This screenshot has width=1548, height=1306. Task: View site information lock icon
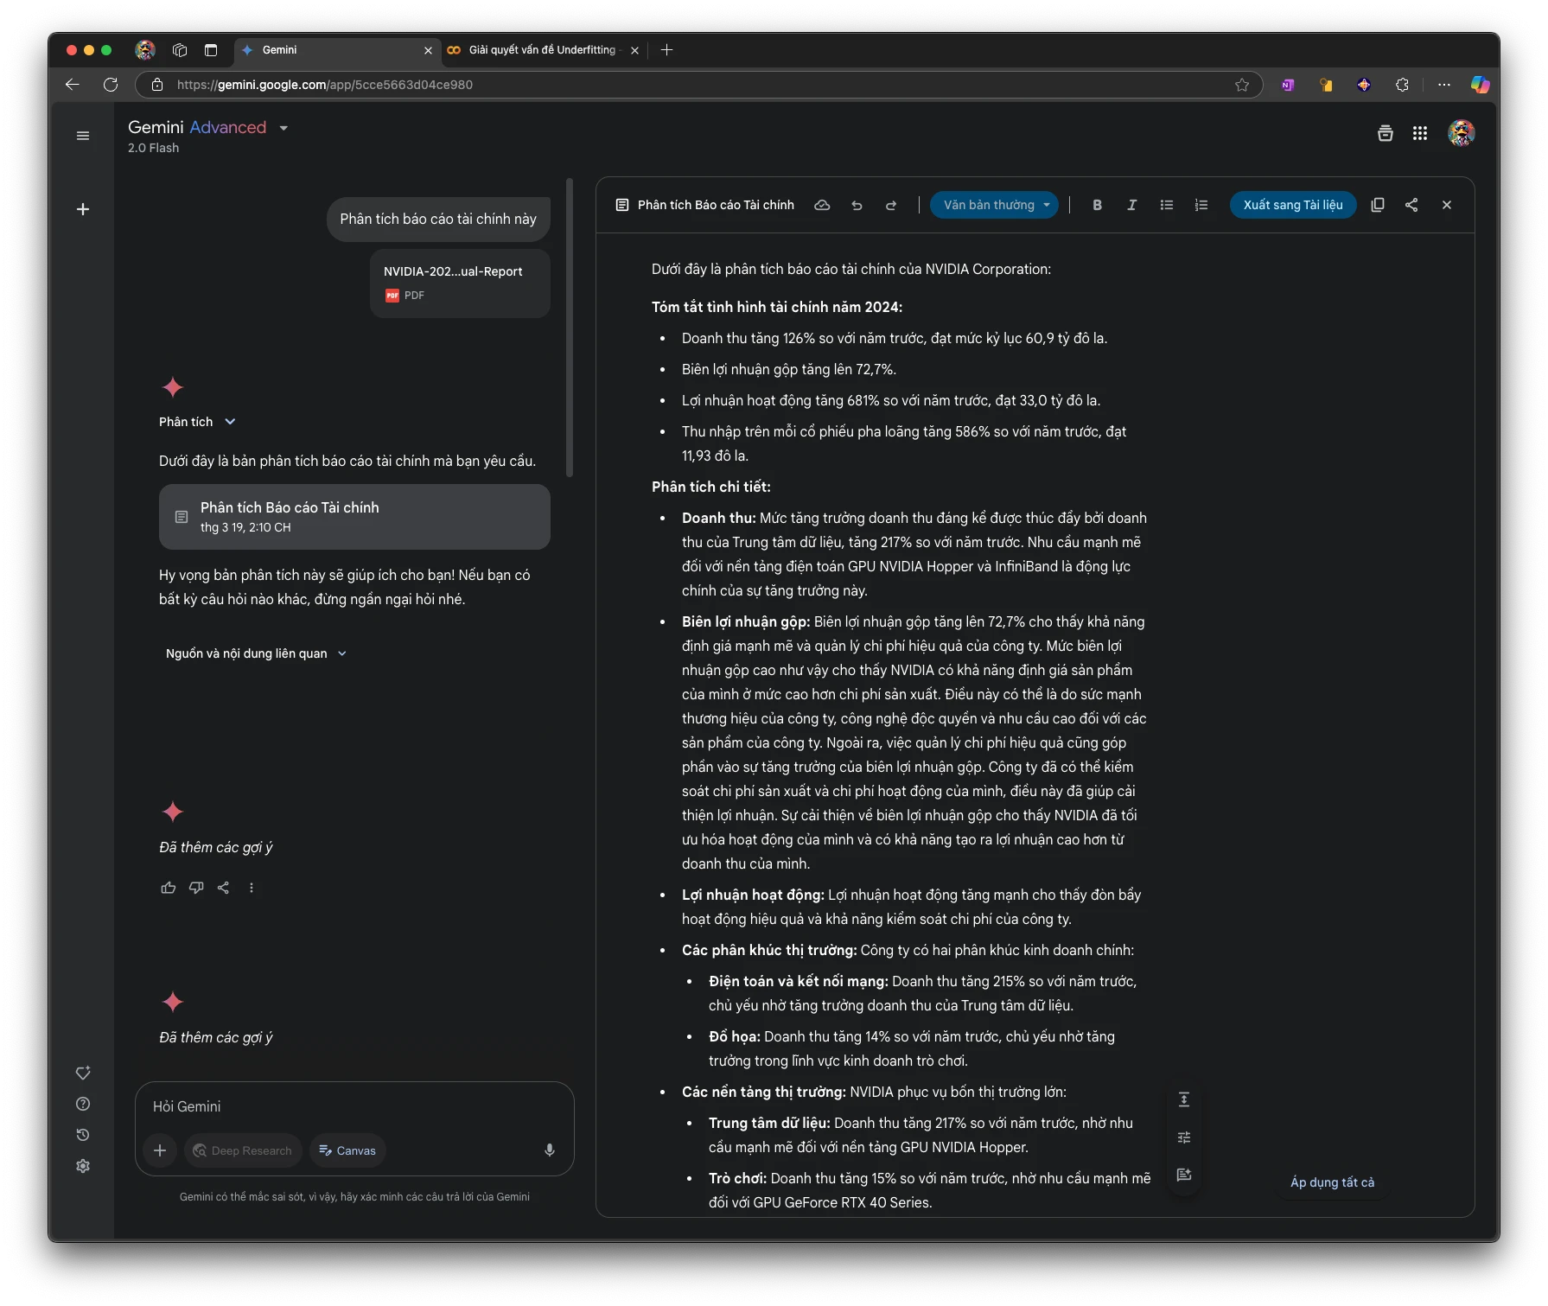coord(157,85)
